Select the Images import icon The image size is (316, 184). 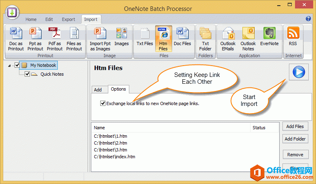pyautogui.click(x=122, y=37)
